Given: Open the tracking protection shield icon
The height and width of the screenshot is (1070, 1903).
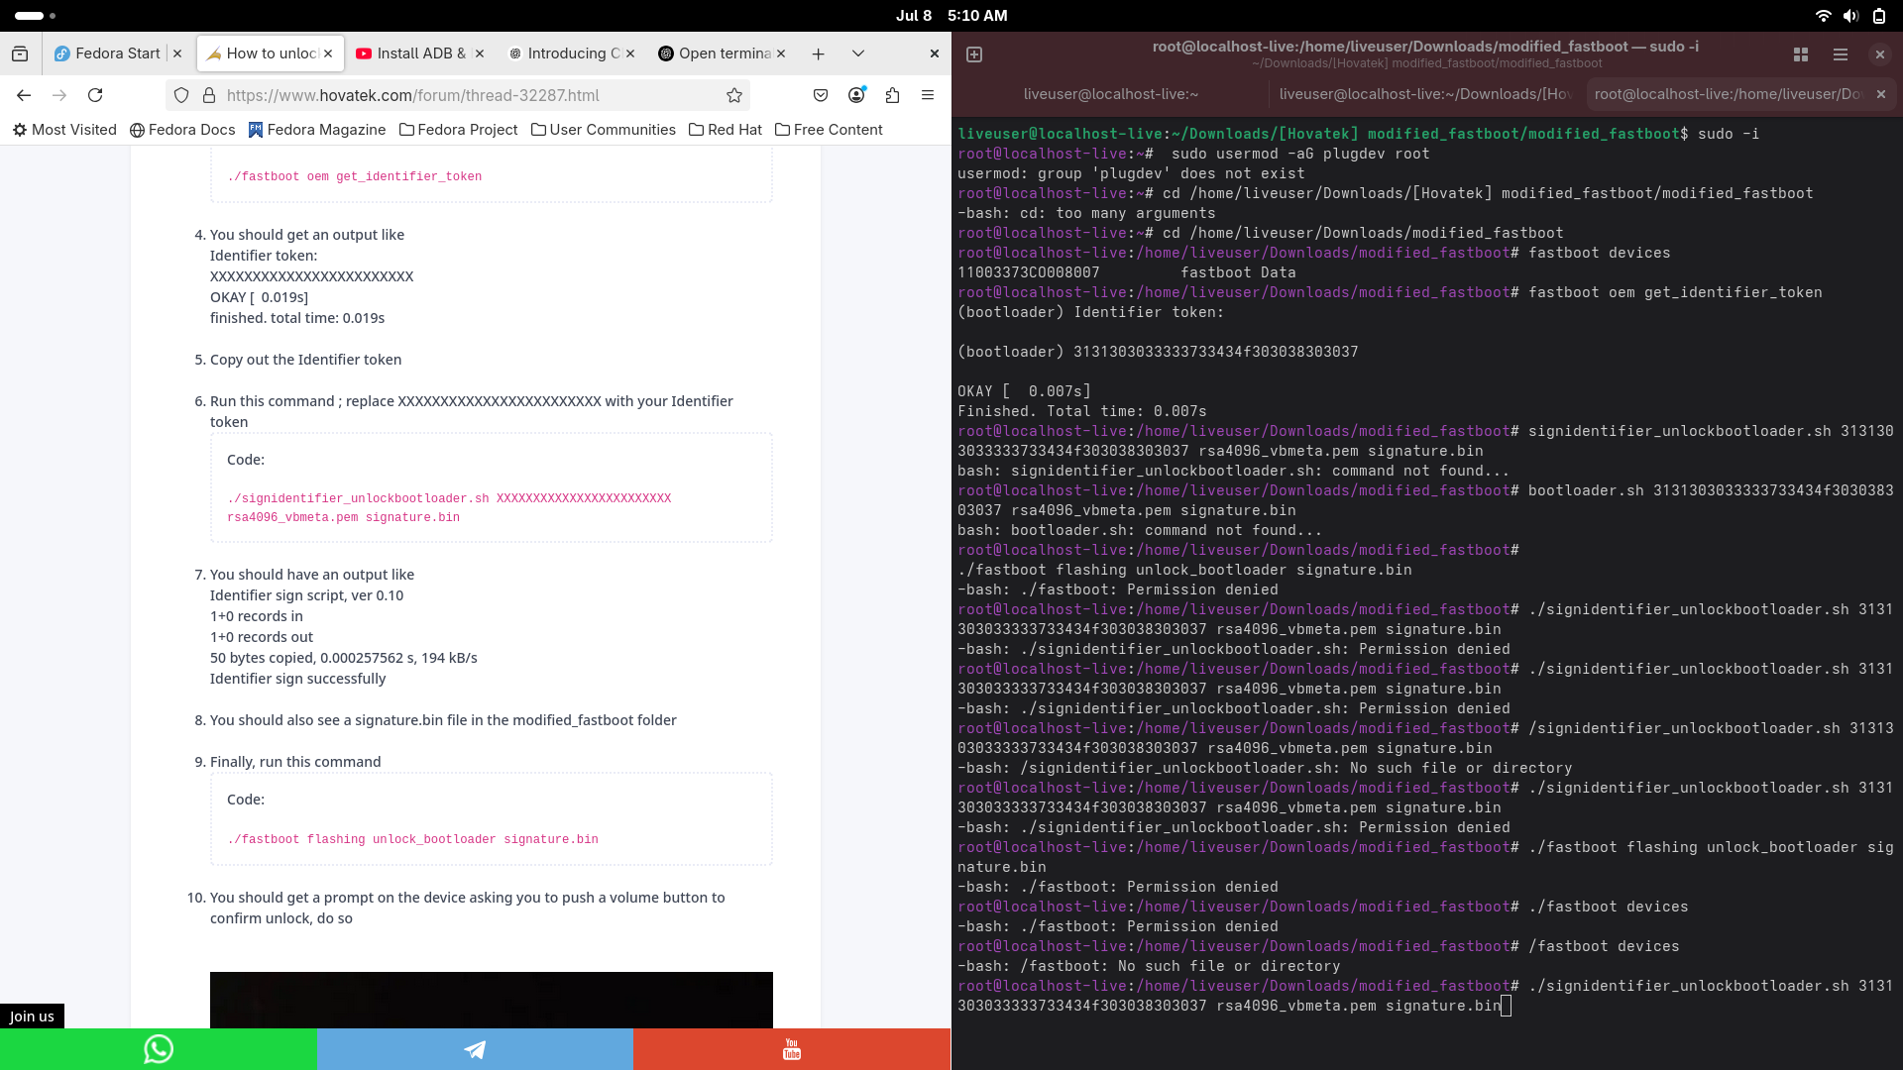Looking at the screenshot, I should pos(181,95).
